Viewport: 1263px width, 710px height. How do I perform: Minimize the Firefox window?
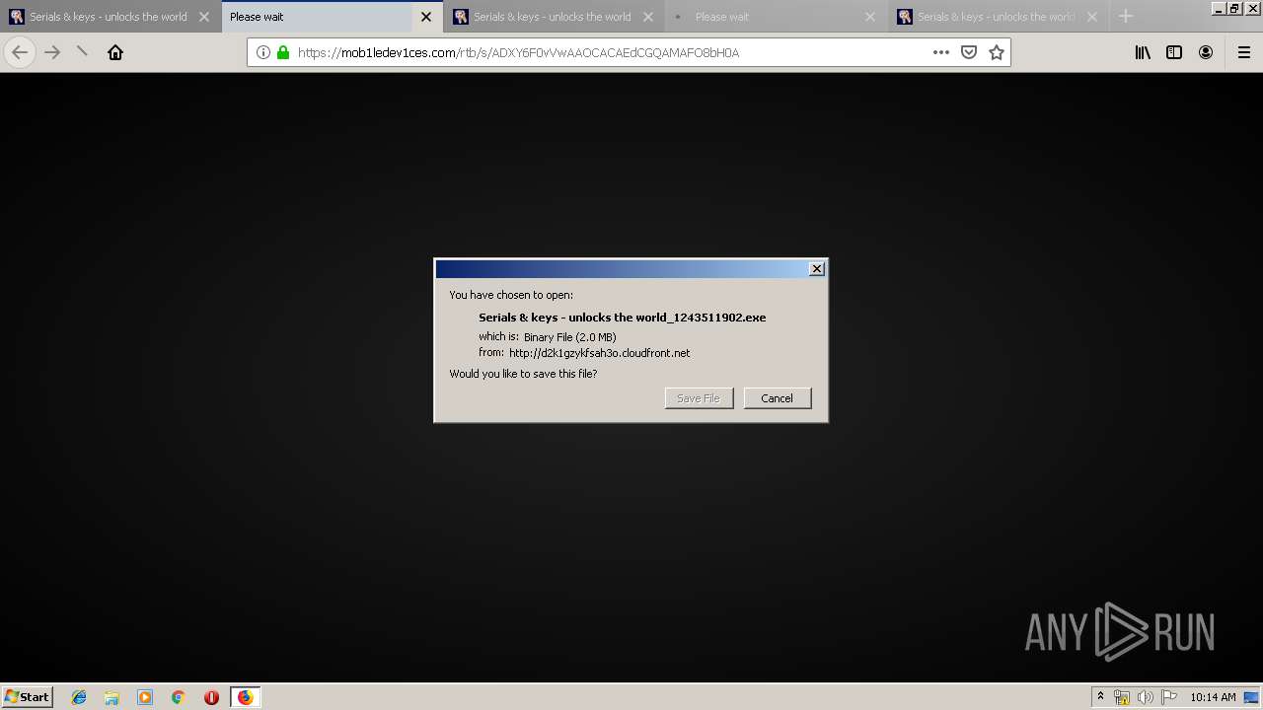pyautogui.click(x=1220, y=8)
